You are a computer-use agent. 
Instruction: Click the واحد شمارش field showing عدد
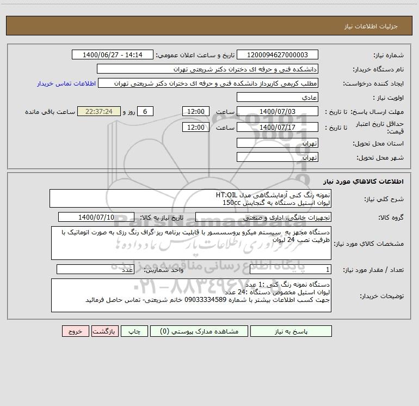coord(95,270)
